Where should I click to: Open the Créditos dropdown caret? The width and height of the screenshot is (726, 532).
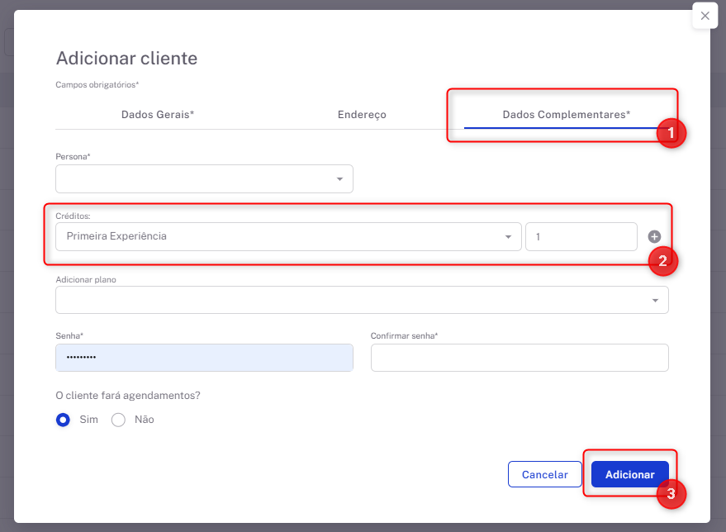point(508,237)
